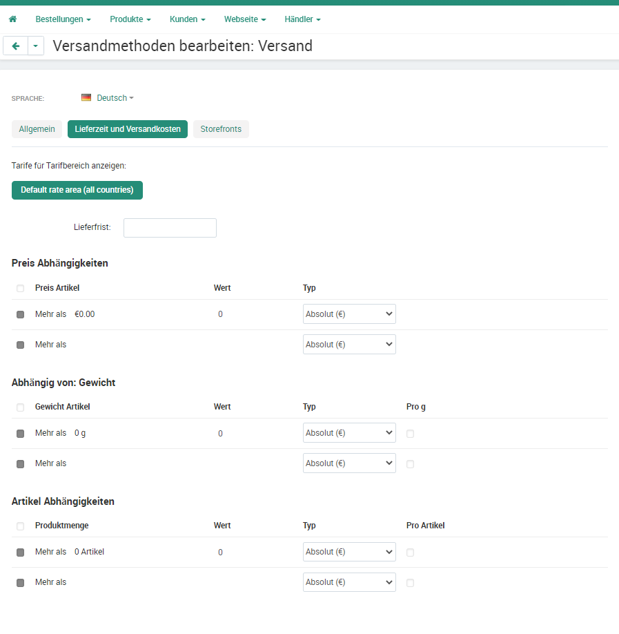Enable Pro g for Mehr als 0 g
The width and height of the screenshot is (619, 634).
pyautogui.click(x=410, y=434)
